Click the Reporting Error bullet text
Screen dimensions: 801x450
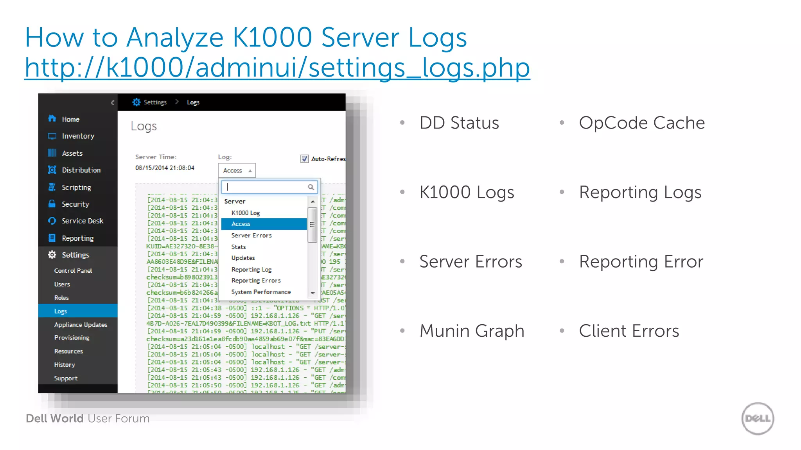(x=641, y=262)
